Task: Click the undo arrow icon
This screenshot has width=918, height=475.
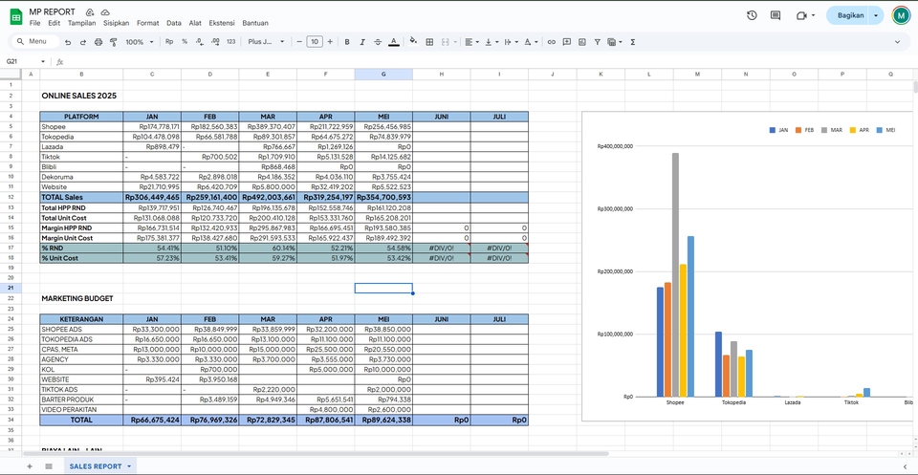Action: pos(68,42)
